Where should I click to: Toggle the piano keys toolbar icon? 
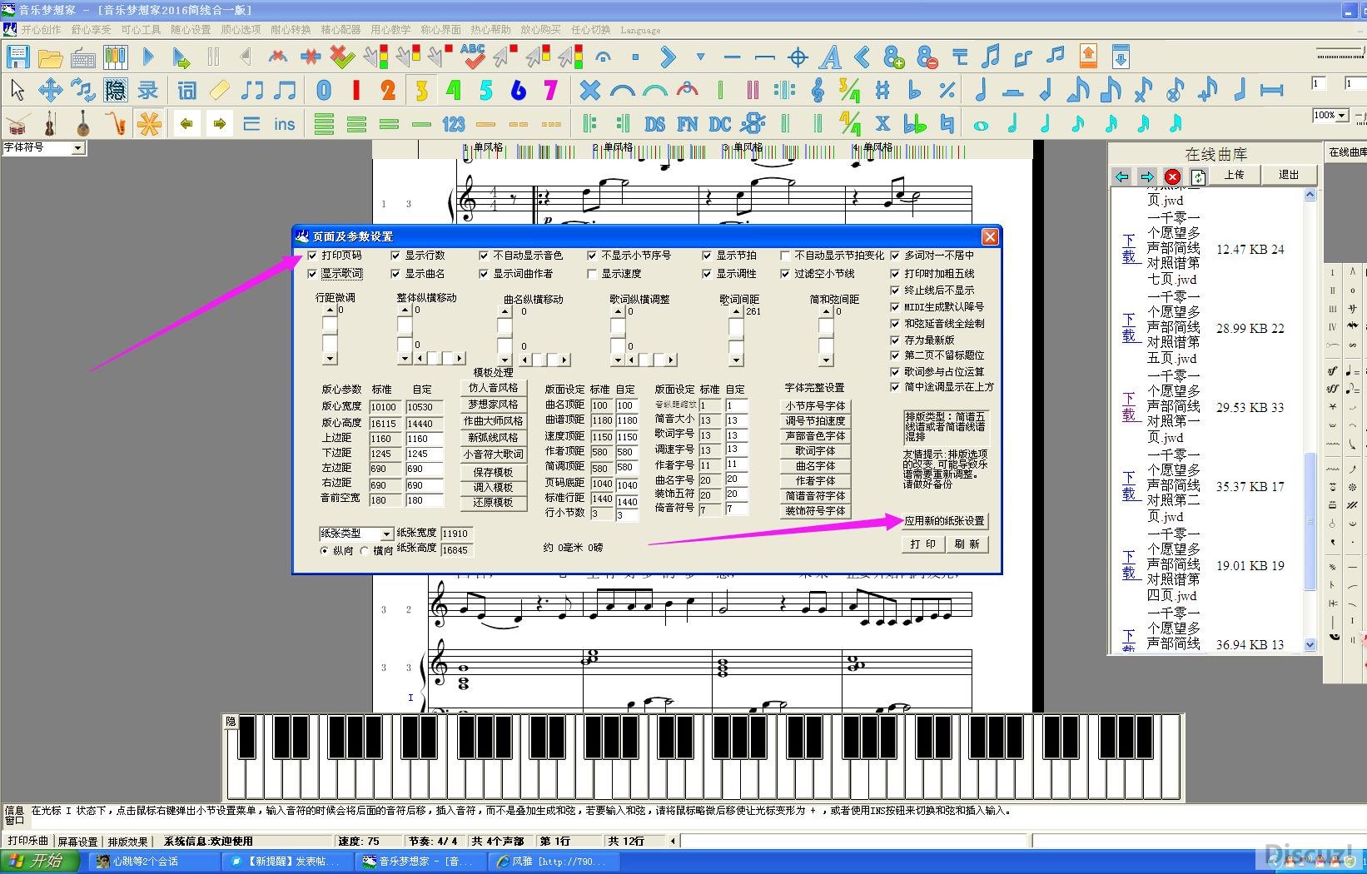(x=115, y=57)
